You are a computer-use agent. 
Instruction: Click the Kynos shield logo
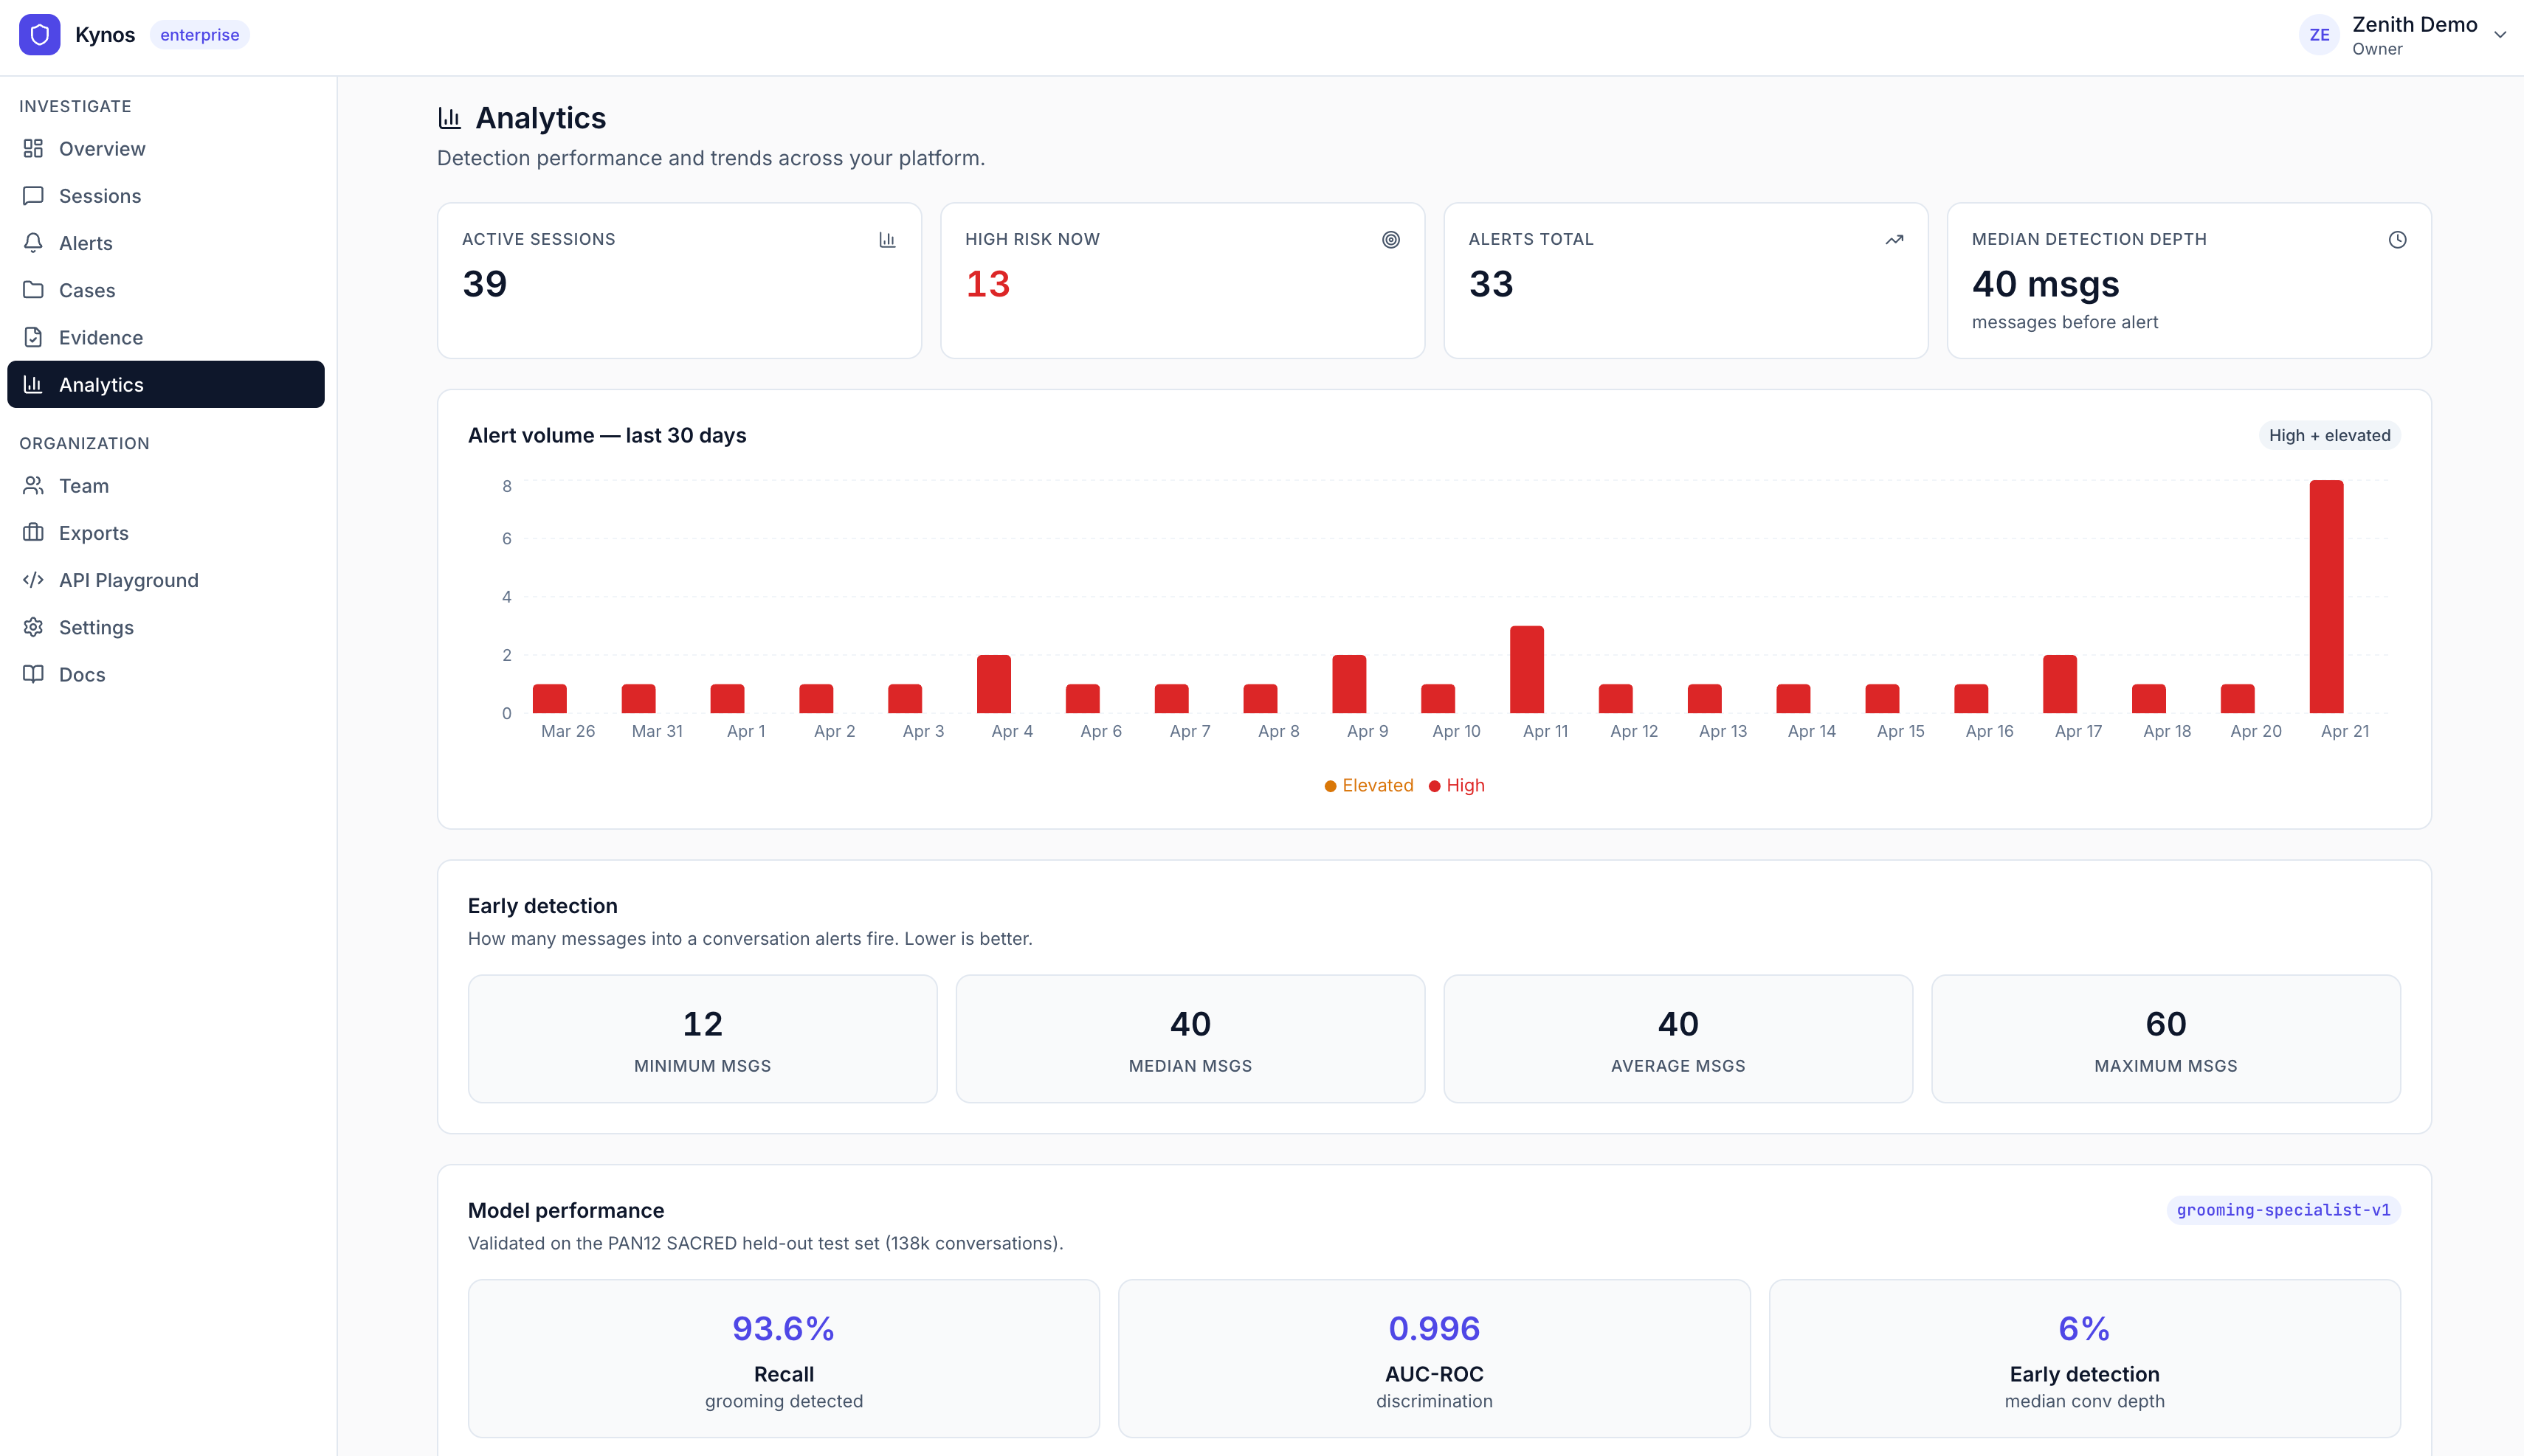(x=40, y=34)
